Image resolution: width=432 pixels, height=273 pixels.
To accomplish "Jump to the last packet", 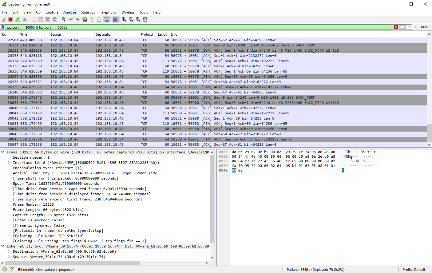I will 99,19.
